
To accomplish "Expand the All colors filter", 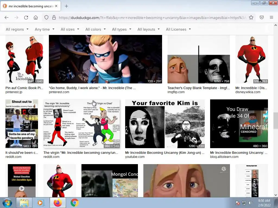I will click(x=96, y=29).
